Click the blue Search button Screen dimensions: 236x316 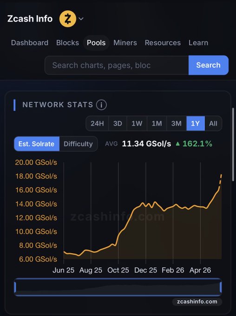209,65
